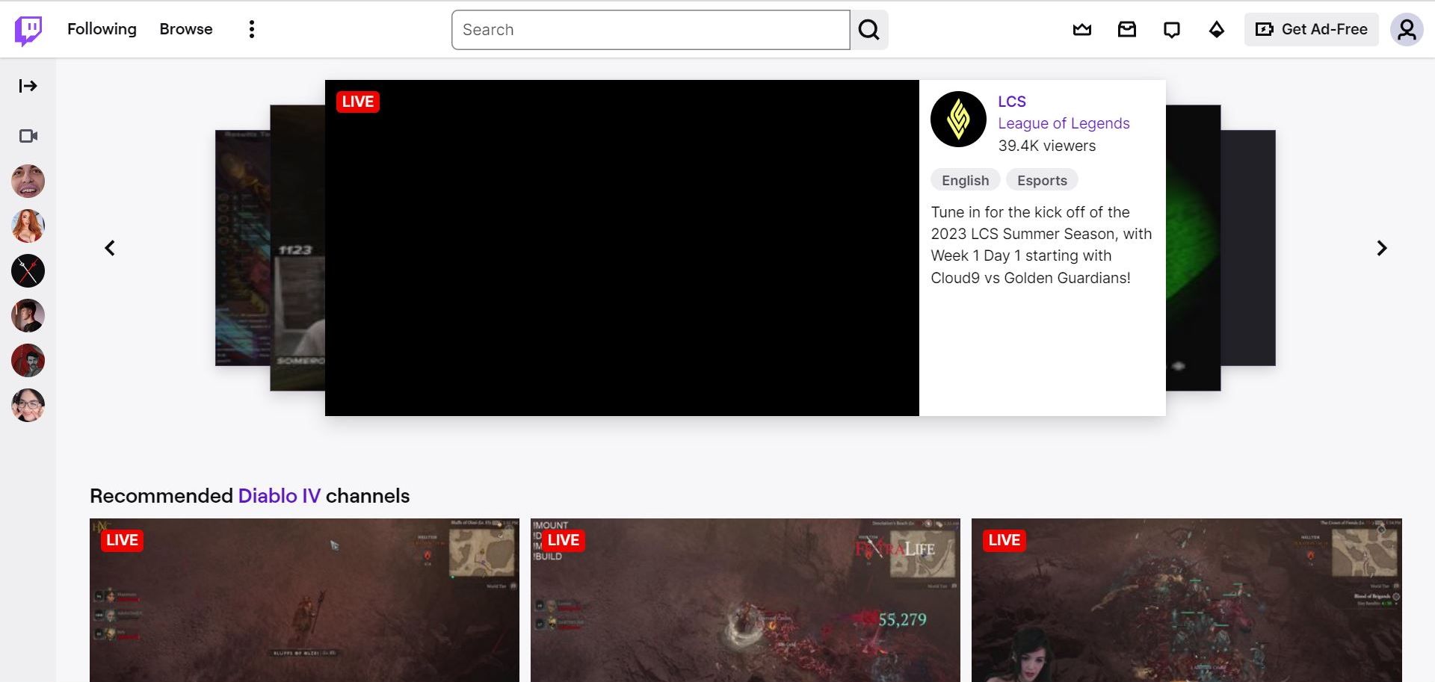The image size is (1435, 682).
Task: Open the three-dot More menu
Action: [252, 29]
